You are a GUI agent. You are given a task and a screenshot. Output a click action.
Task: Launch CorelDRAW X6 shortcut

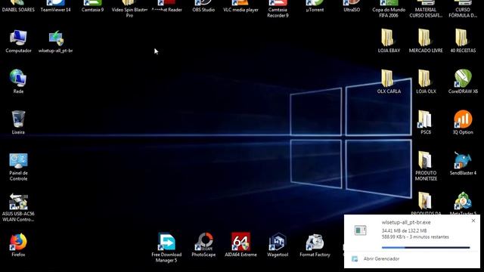463,82
